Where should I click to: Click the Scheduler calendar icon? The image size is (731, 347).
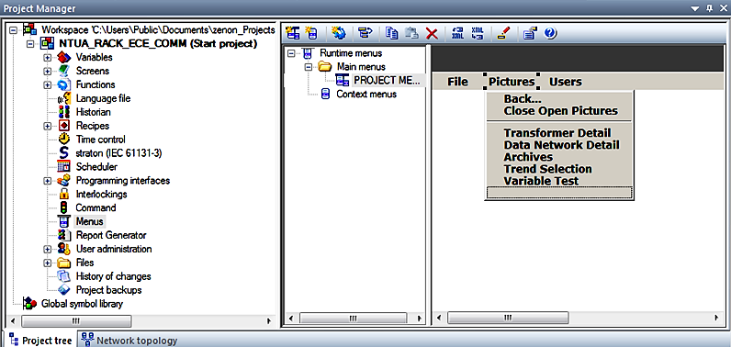[63, 167]
